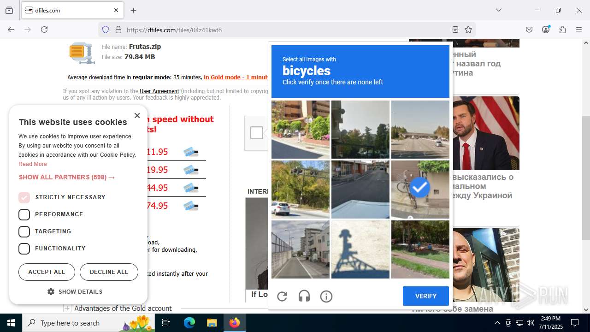Go back with the browser Back arrow
590x332 pixels.
pyautogui.click(x=11, y=30)
